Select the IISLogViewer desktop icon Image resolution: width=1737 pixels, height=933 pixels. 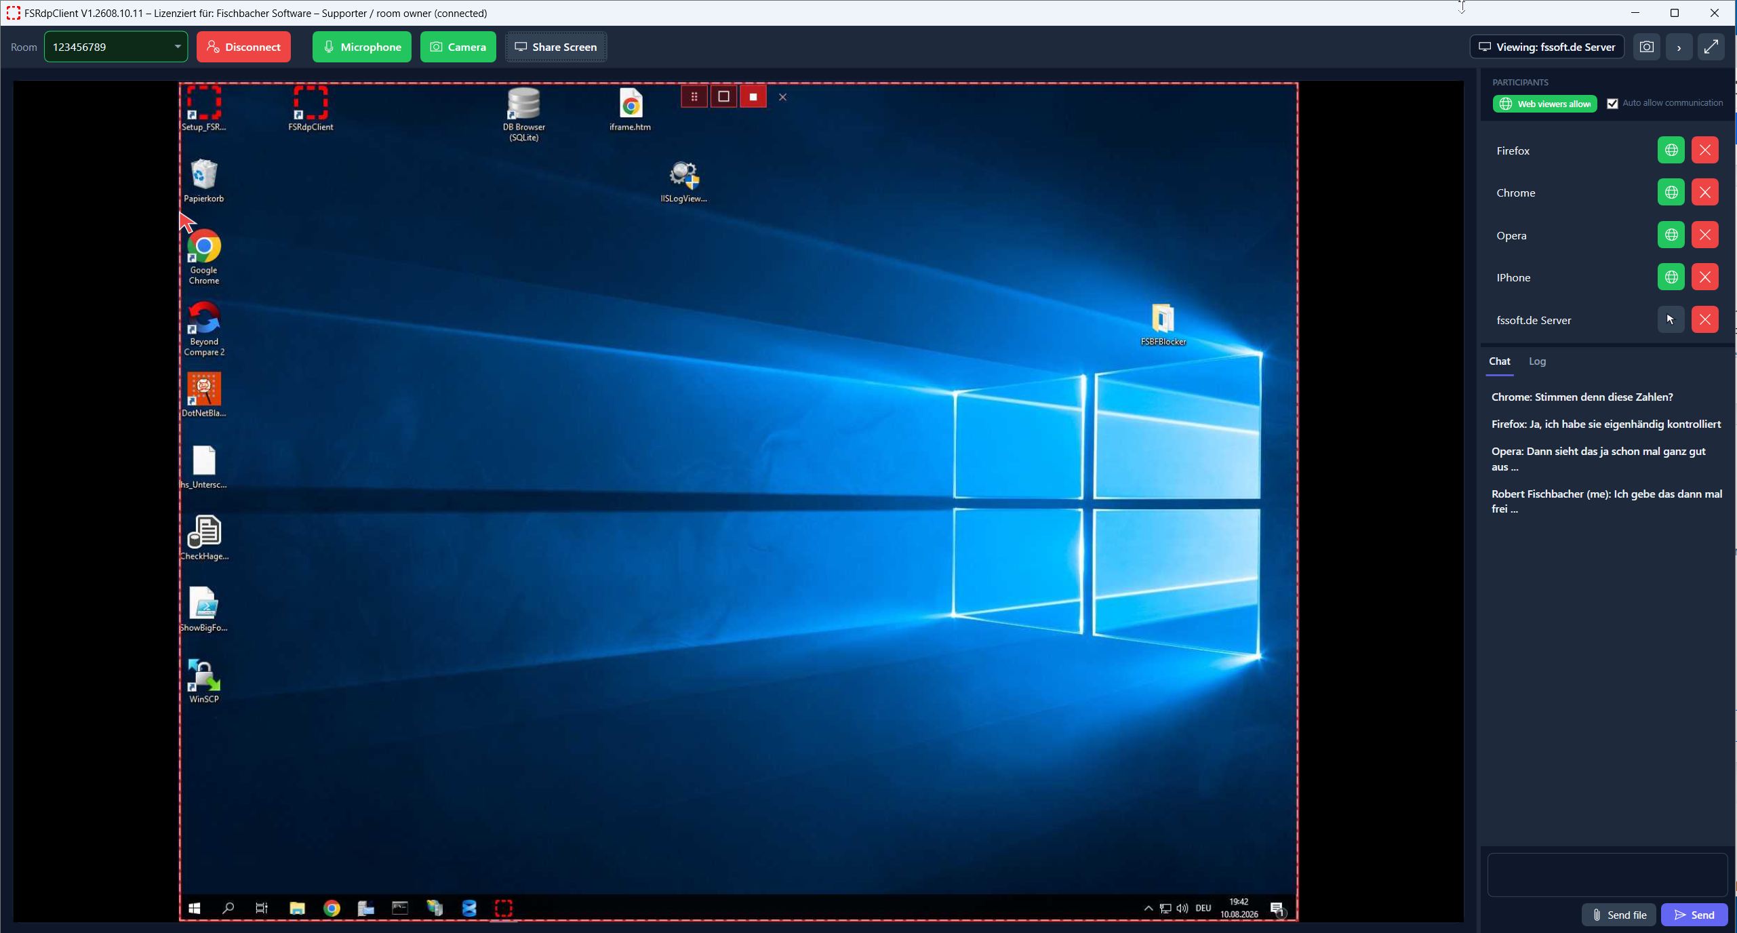tap(683, 181)
